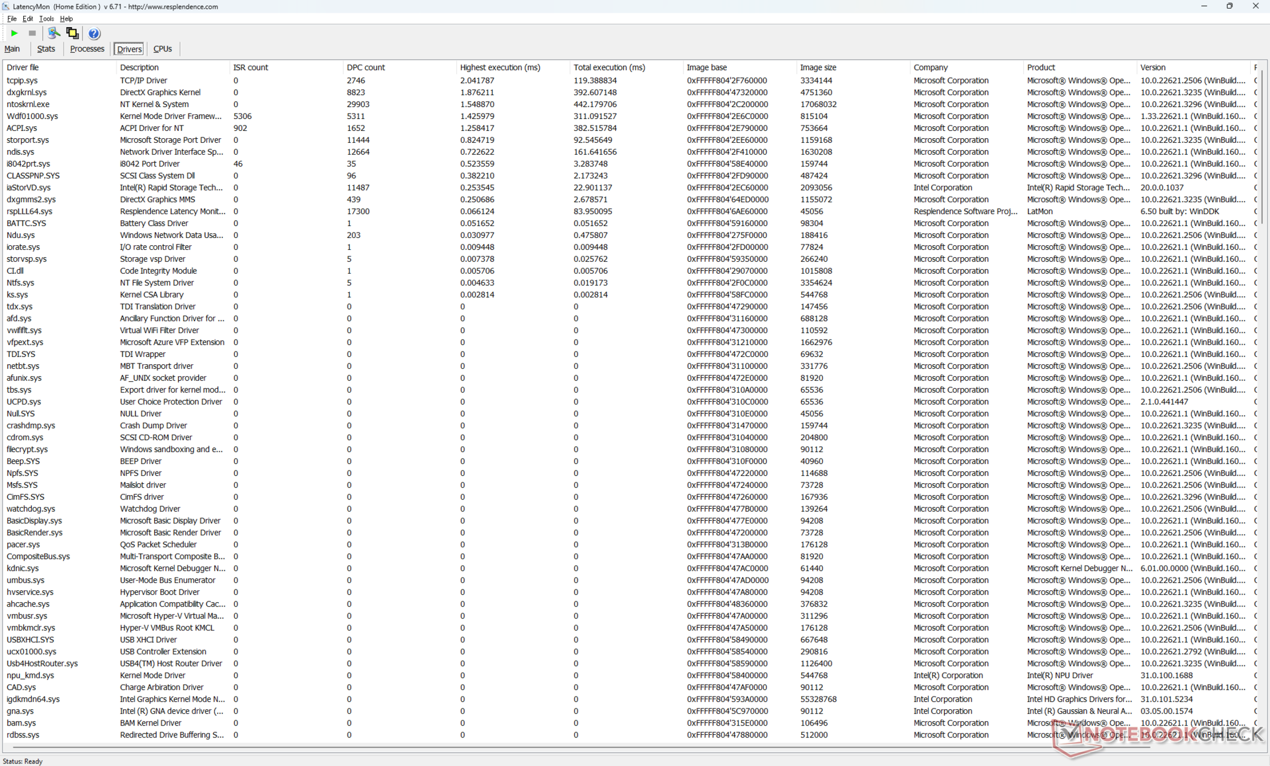Image resolution: width=1270 pixels, height=766 pixels.
Task: Open the Tools menu
Action: (x=46, y=19)
